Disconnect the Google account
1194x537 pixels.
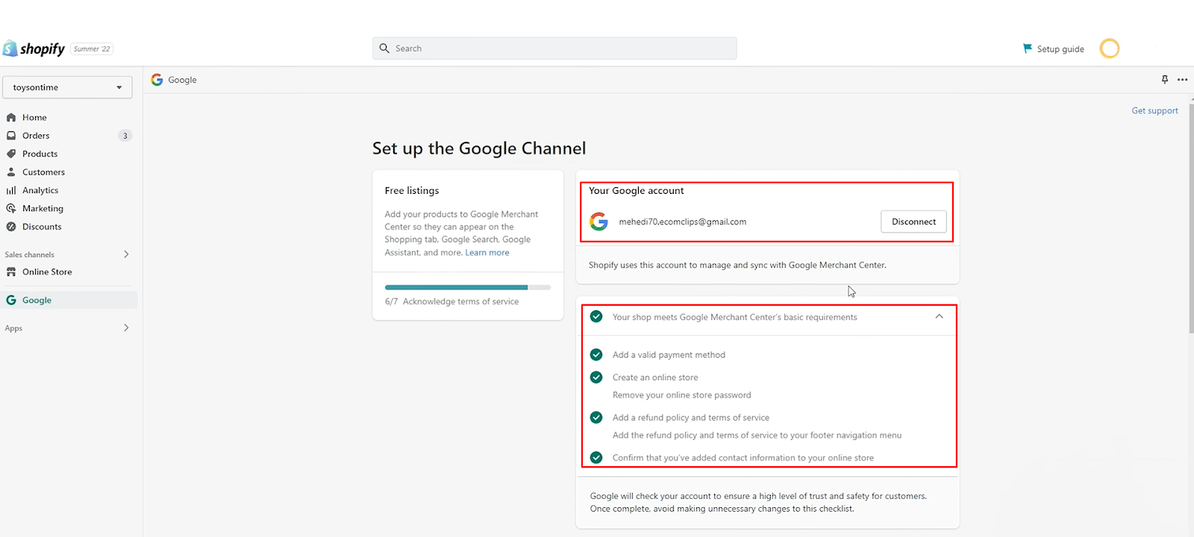click(x=913, y=222)
